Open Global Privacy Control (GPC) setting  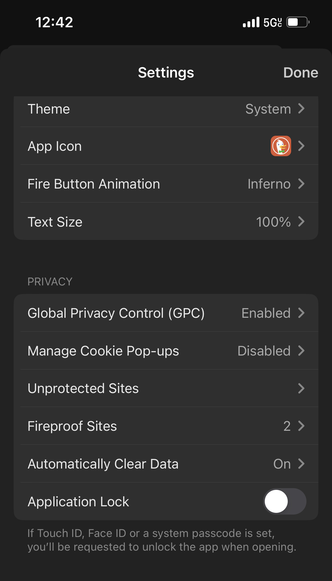tap(116, 313)
